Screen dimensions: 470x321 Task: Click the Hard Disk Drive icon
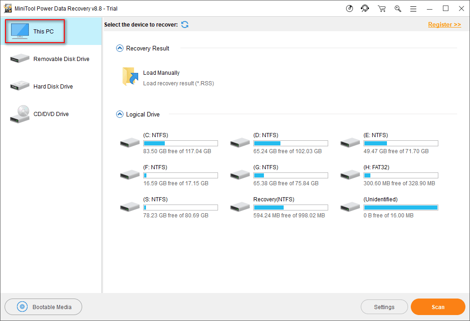point(20,86)
